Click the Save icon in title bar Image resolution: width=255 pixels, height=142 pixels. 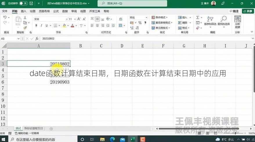pyautogui.click(x=31, y=3)
